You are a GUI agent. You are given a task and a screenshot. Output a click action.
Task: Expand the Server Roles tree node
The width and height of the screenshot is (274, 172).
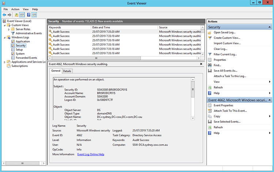(9, 29)
